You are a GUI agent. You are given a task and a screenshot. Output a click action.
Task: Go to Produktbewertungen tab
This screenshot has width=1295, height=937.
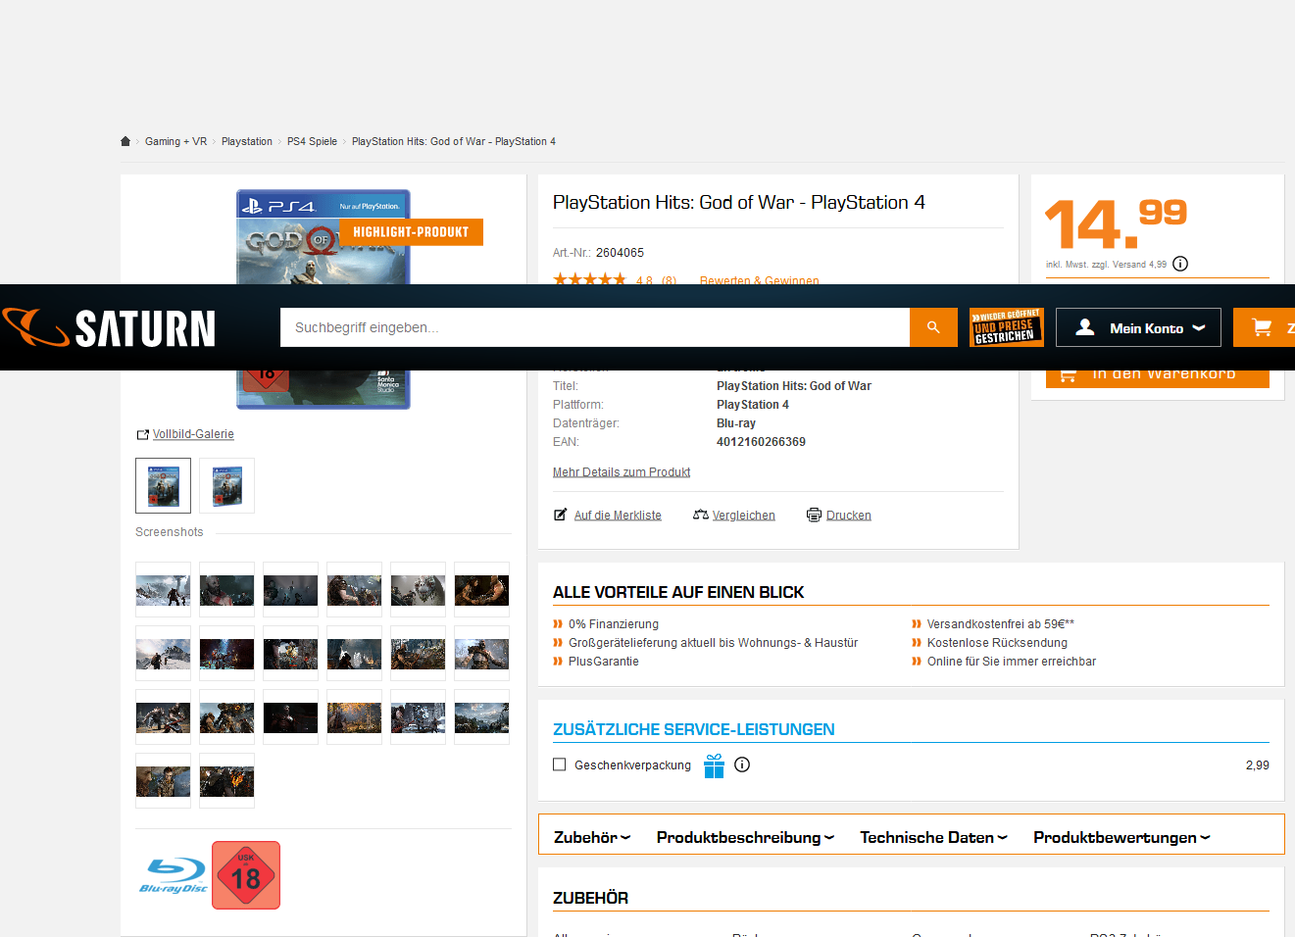1121,837
